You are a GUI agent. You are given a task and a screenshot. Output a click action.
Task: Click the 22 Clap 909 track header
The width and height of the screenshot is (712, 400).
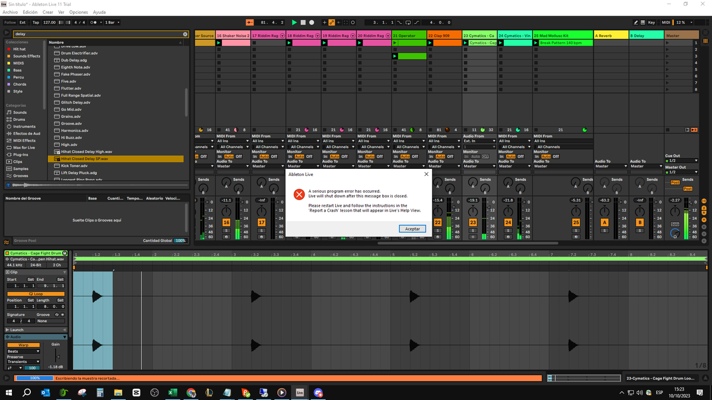click(444, 36)
